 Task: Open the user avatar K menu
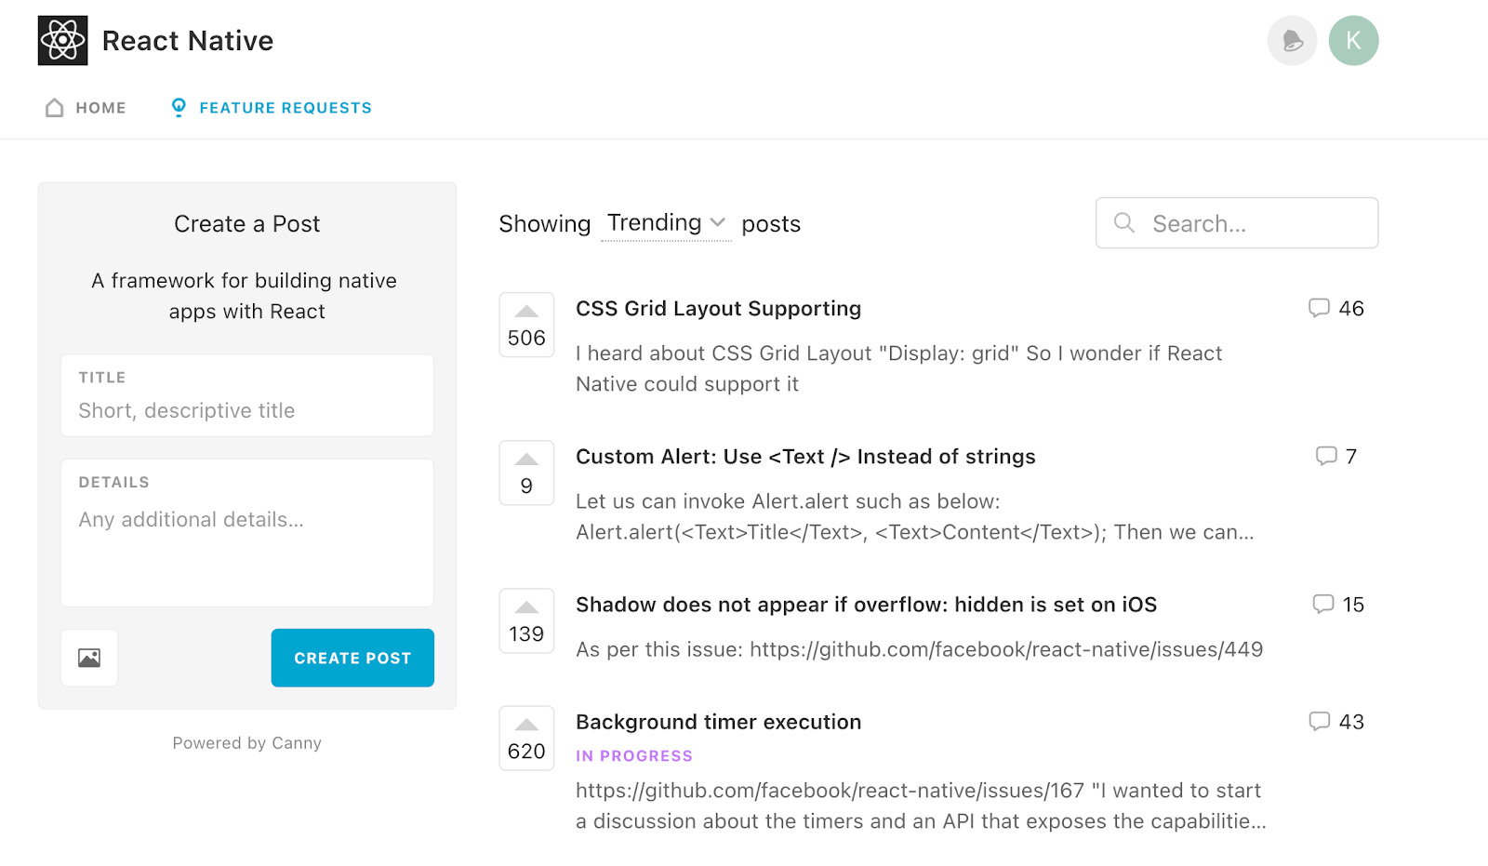(x=1353, y=40)
